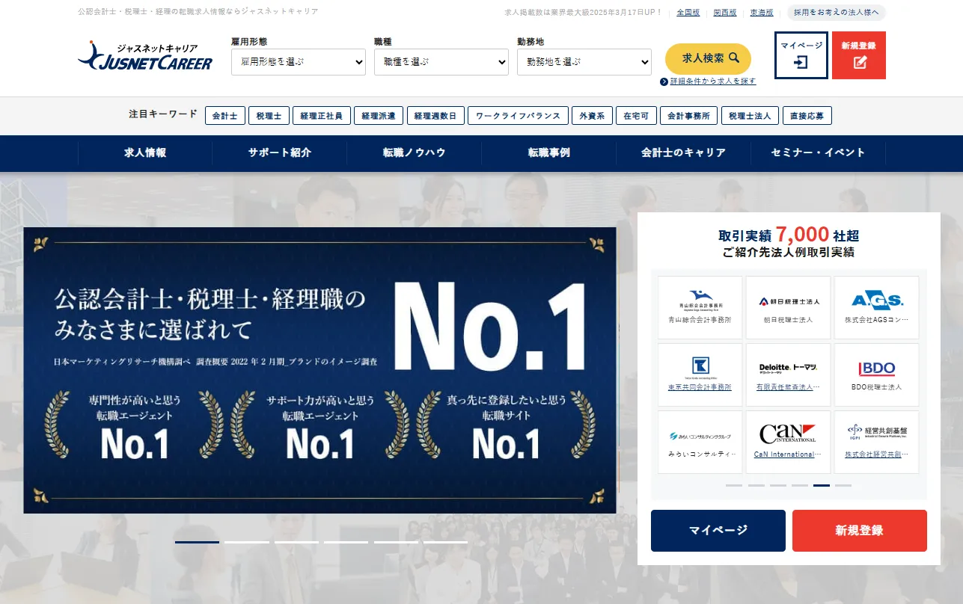The image size is (963, 604).
Task: Select the first company carousel pagination dot
Action: pos(734,485)
